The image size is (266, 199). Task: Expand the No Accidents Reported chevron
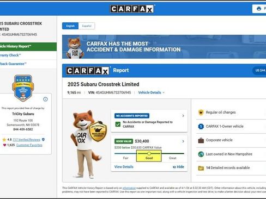point(183,116)
